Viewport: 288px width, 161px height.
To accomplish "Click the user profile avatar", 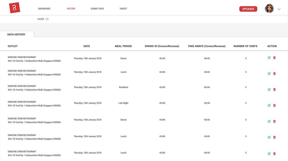I will coord(269,9).
